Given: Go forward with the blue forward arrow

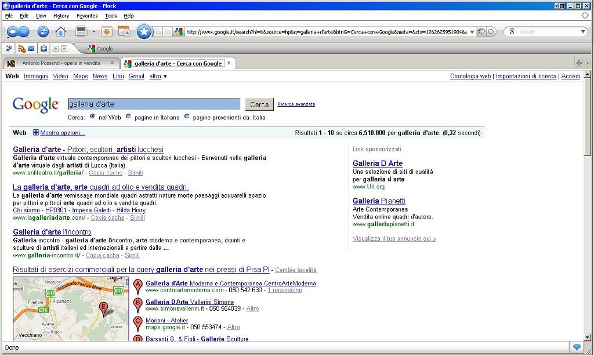Looking at the screenshot, I should [x=24, y=32].
